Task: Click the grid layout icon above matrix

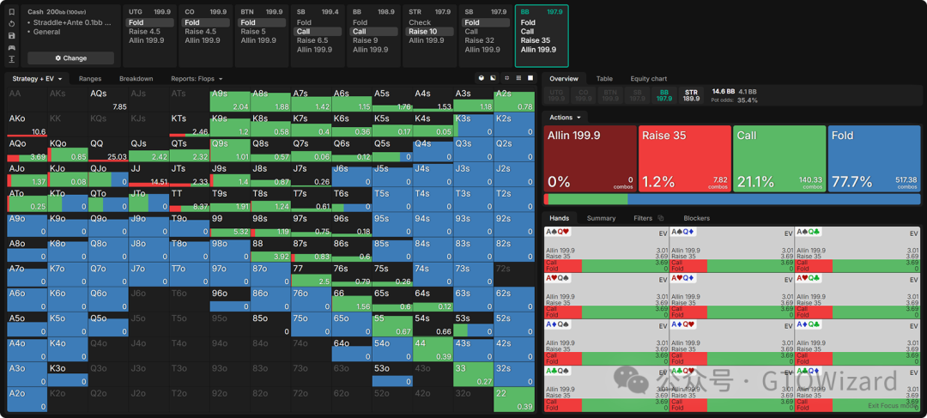Action: 518,78
